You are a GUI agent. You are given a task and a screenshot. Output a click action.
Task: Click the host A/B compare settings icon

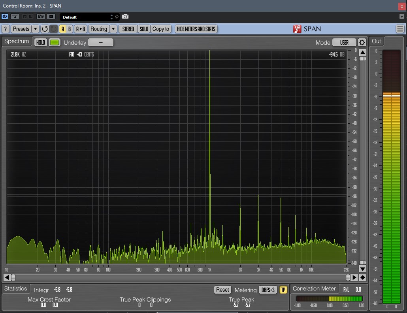pos(41,17)
